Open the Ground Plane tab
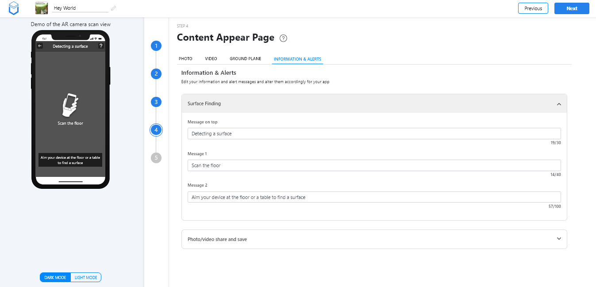 coord(245,59)
